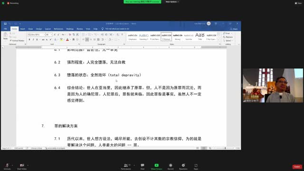Click the Numbering list icon
Image resolution: width=304 pixels, height=171 pixels.
coord(89,35)
